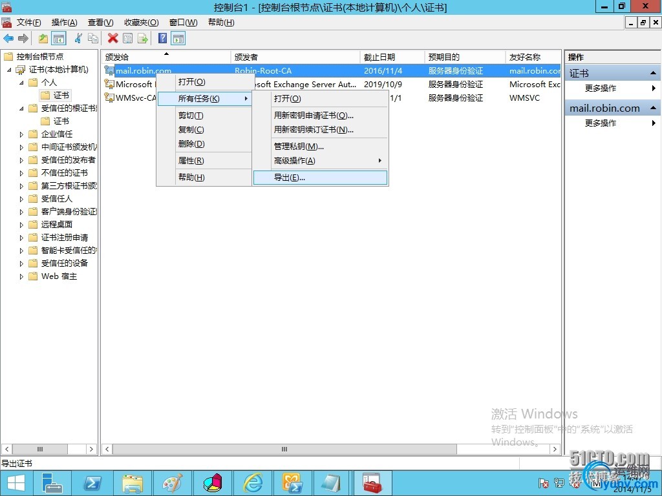The height and width of the screenshot is (496, 662).
Task: Expand the 远程桌面 tree node
Action: (21, 225)
